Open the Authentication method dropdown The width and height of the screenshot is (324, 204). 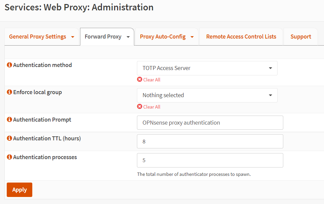207,68
